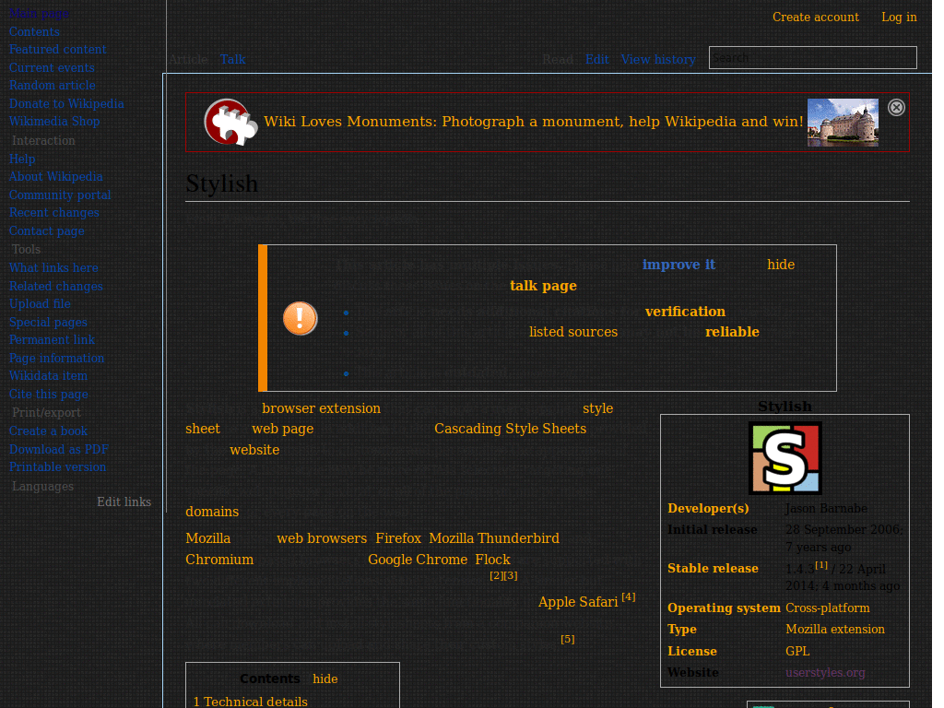944x708 pixels.
Task: Open Wikidata item link
Action: pyautogui.click(x=48, y=376)
